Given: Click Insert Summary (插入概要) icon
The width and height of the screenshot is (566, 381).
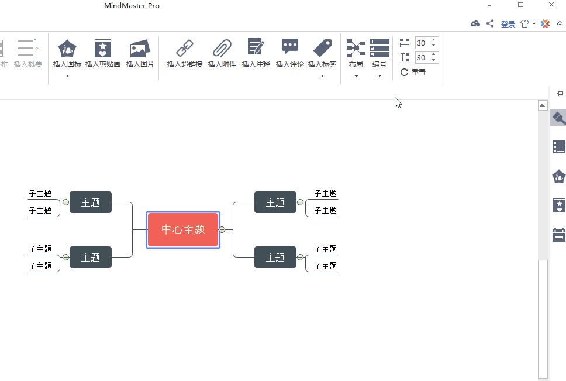Looking at the screenshot, I should 28,49.
